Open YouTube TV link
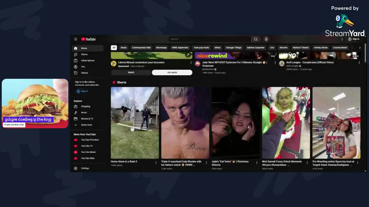Viewport: 369px width, 207px height. (x=87, y=146)
